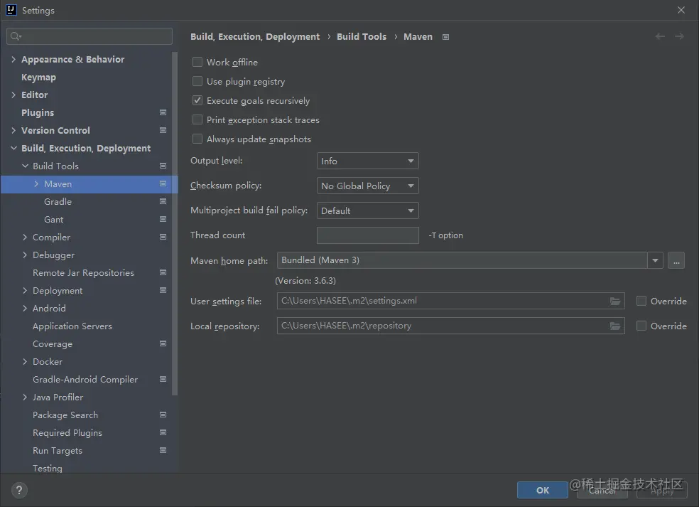Select Gant under Build Tools
699x507 pixels.
pos(53,220)
